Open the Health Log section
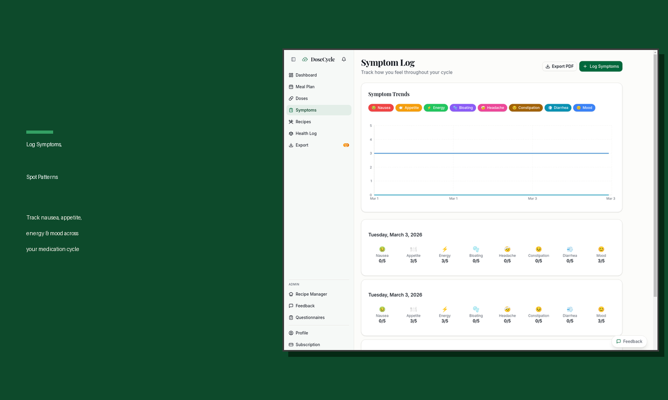Screen dimensions: 668x400 coord(319,133)
